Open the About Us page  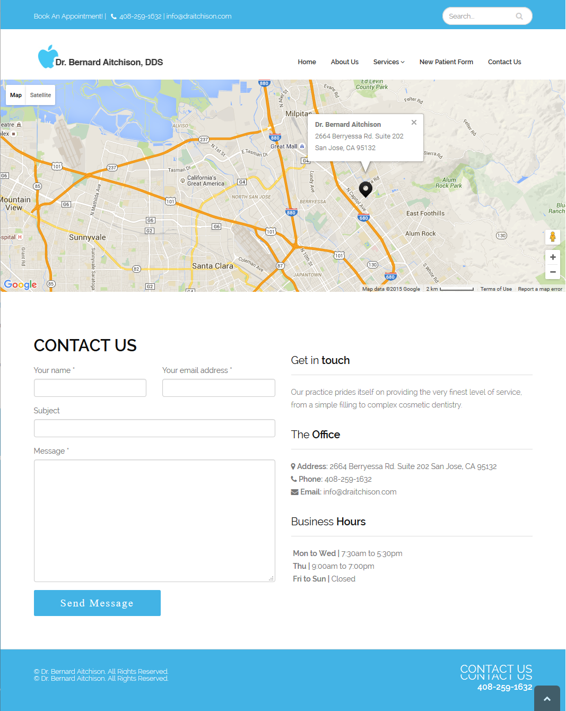click(x=345, y=62)
